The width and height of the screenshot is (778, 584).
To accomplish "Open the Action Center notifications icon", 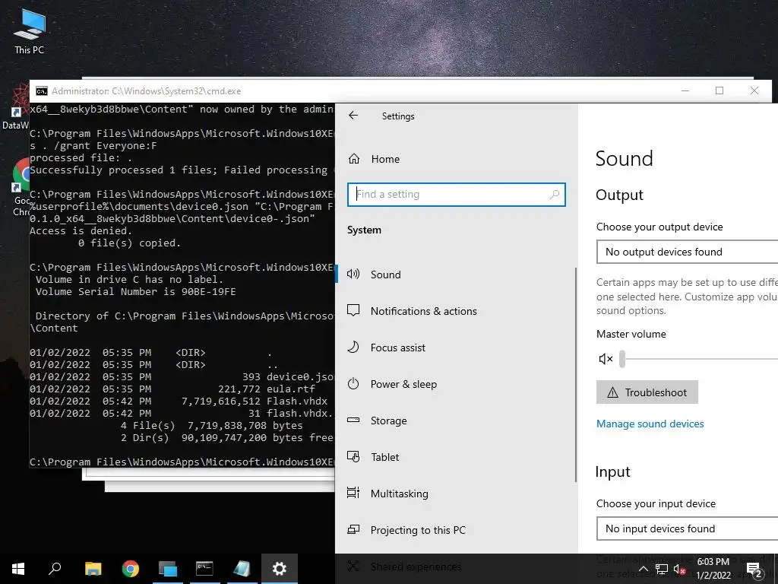I will pos(754,569).
